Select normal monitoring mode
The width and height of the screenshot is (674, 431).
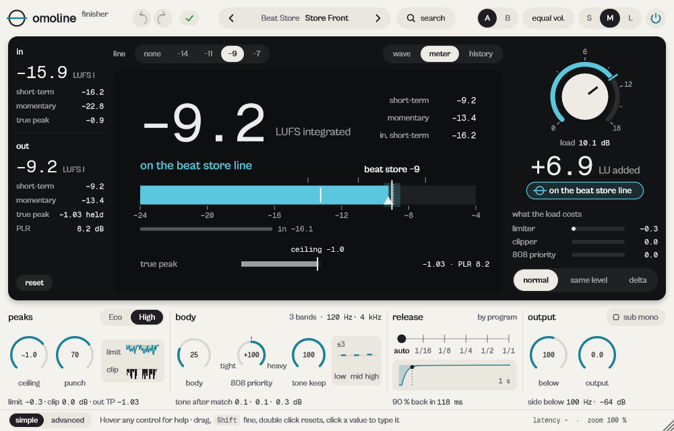536,280
